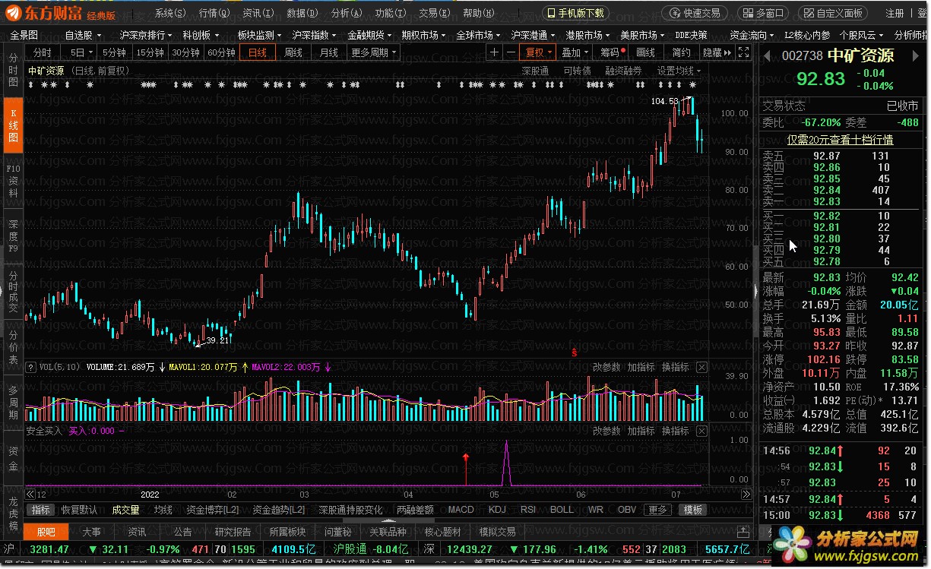
Task: Click the previous stock arrow beside 002738
Action: tap(766, 56)
